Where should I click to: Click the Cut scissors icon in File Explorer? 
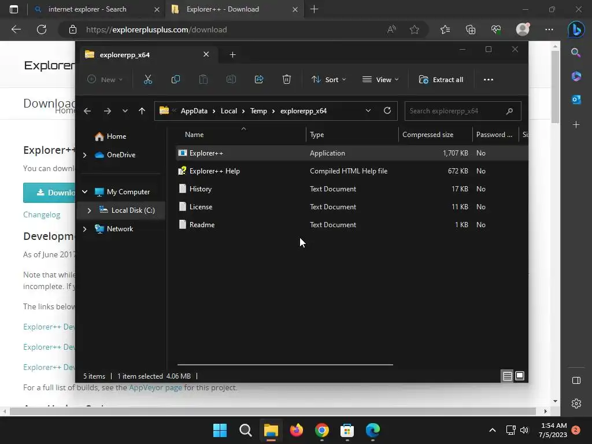pos(147,80)
